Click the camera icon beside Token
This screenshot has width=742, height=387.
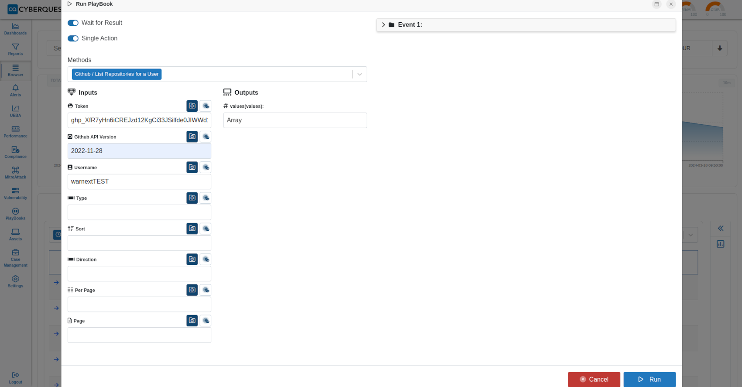click(192, 106)
